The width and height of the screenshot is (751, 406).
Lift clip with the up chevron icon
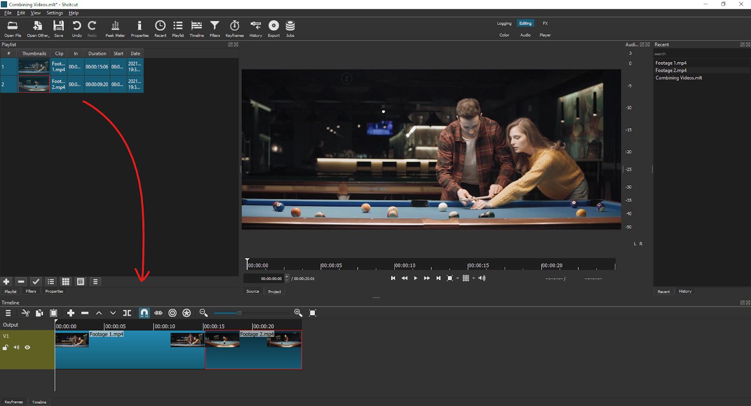(99, 313)
